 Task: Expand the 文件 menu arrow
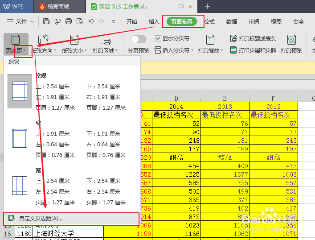(x=32, y=21)
